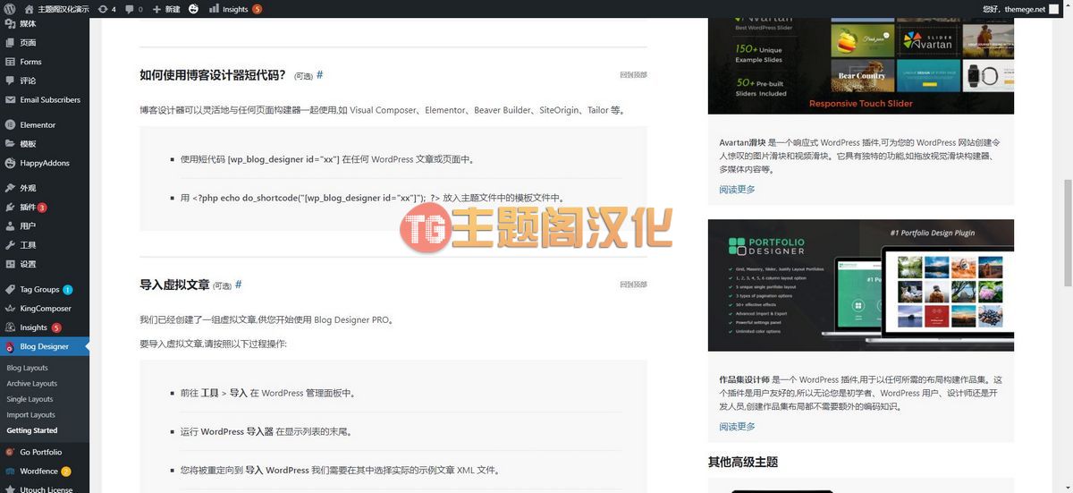The image size is (1073, 493).
Task: Open KingComposer in the sidebar
Action: point(45,308)
